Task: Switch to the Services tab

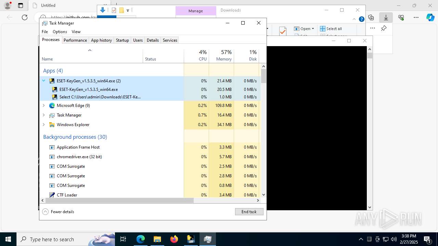Action: click(x=170, y=40)
